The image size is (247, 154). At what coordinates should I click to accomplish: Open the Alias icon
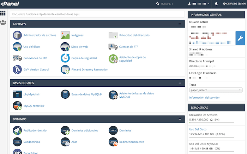point(65,142)
